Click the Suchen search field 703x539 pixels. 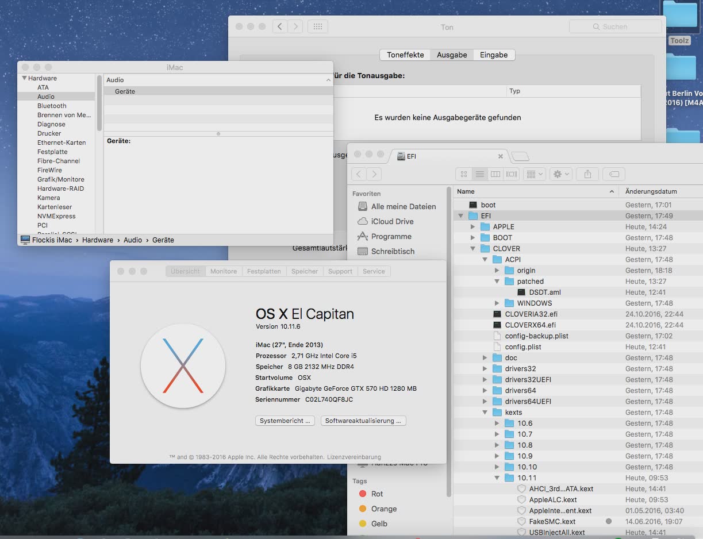click(615, 26)
